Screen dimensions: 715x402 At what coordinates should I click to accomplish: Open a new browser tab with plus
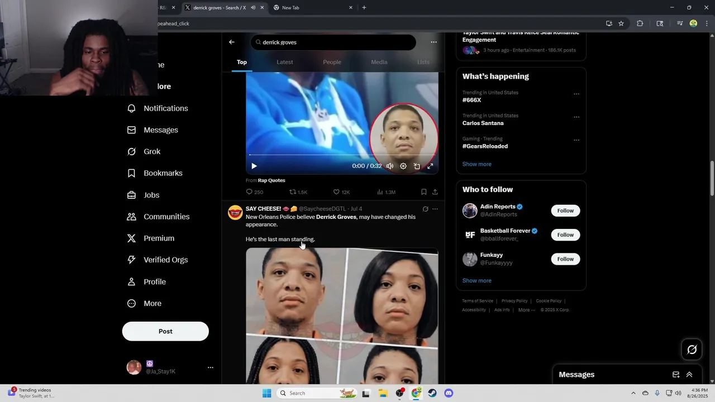pos(364,7)
